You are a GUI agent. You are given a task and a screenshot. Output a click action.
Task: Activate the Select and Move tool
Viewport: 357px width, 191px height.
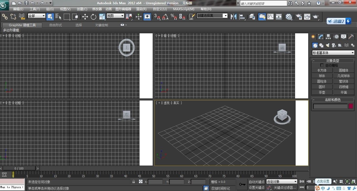(85, 17)
